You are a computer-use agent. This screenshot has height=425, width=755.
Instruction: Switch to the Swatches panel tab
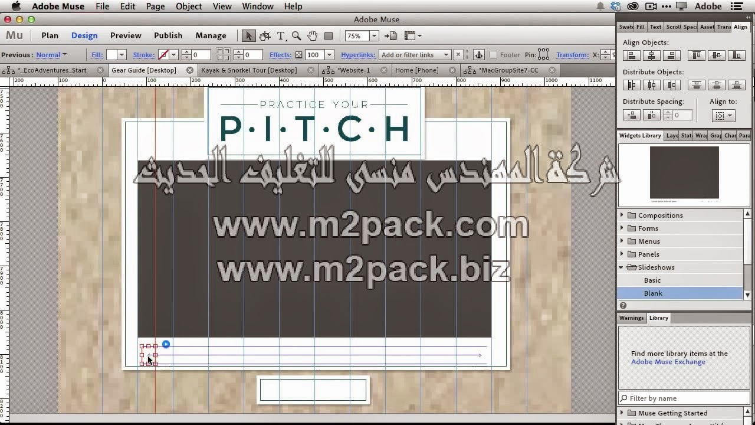click(x=626, y=27)
